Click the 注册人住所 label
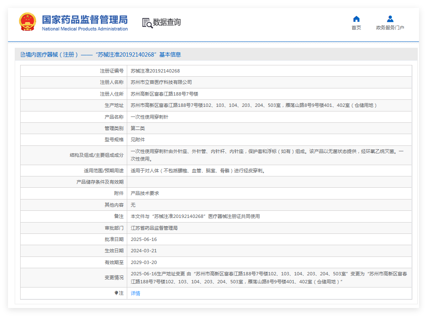The image size is (427, 316). coord(112,94)
